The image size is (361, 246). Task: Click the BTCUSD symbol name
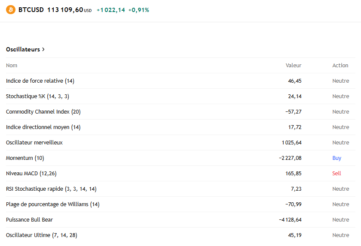click(x=31, y=9)
